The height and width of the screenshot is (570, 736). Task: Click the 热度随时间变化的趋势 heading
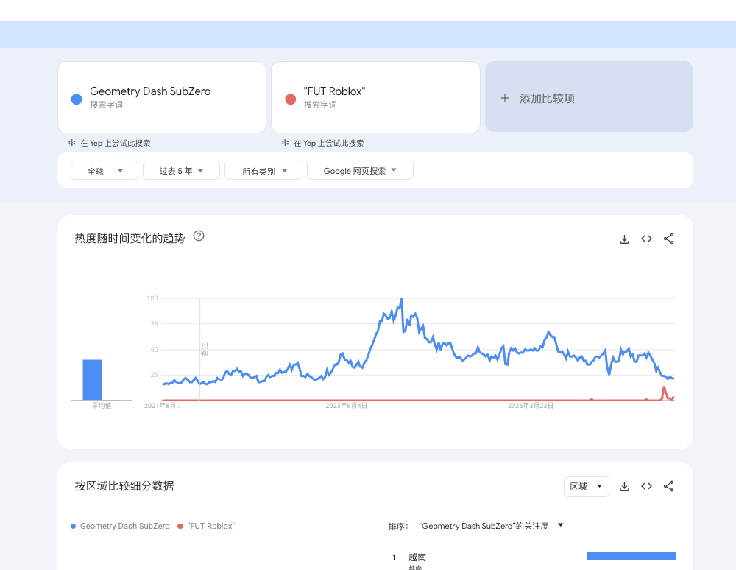tap(130, 239)
